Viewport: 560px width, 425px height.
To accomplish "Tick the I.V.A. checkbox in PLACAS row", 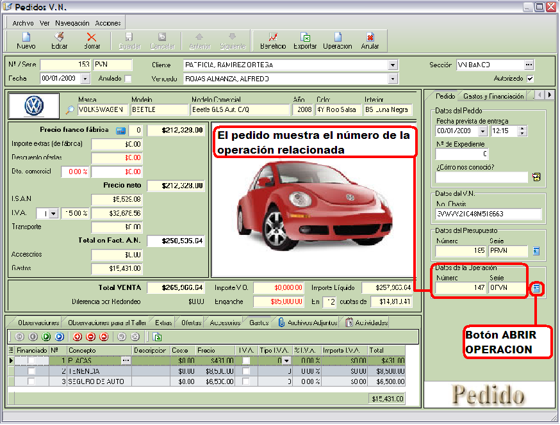I will tap(246, 361).
